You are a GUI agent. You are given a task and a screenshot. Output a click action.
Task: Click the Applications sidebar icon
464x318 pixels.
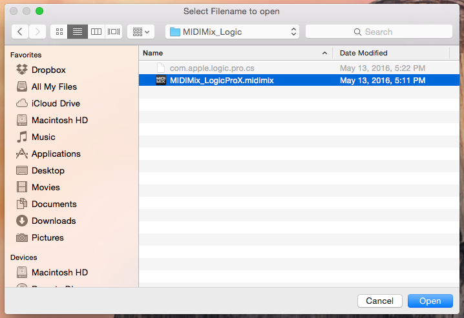tap(22, 154)
